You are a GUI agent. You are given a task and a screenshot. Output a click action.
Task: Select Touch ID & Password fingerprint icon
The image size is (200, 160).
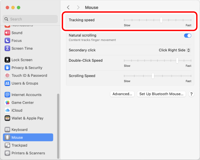[x=7, y=76]
